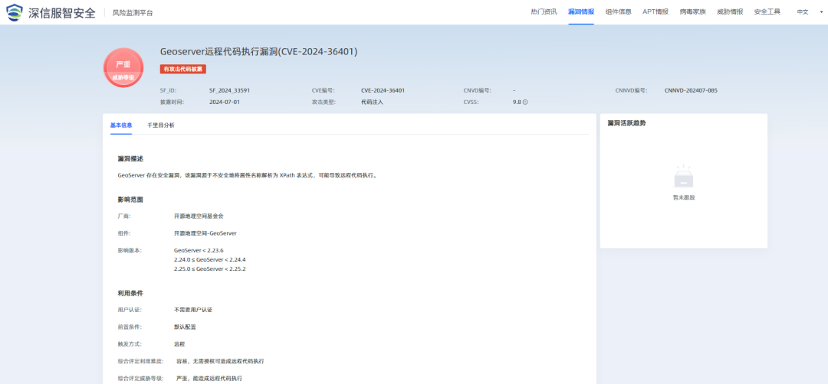The height and width of the screenshot is (384, 828).
Task: Click the 不需要用户认证 value
Action: click(192, 310)
